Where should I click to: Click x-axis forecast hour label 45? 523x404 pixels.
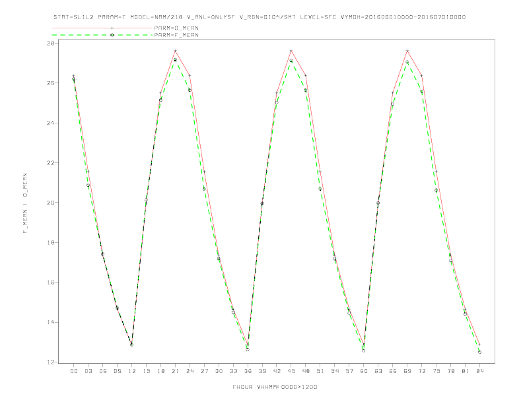291,371
